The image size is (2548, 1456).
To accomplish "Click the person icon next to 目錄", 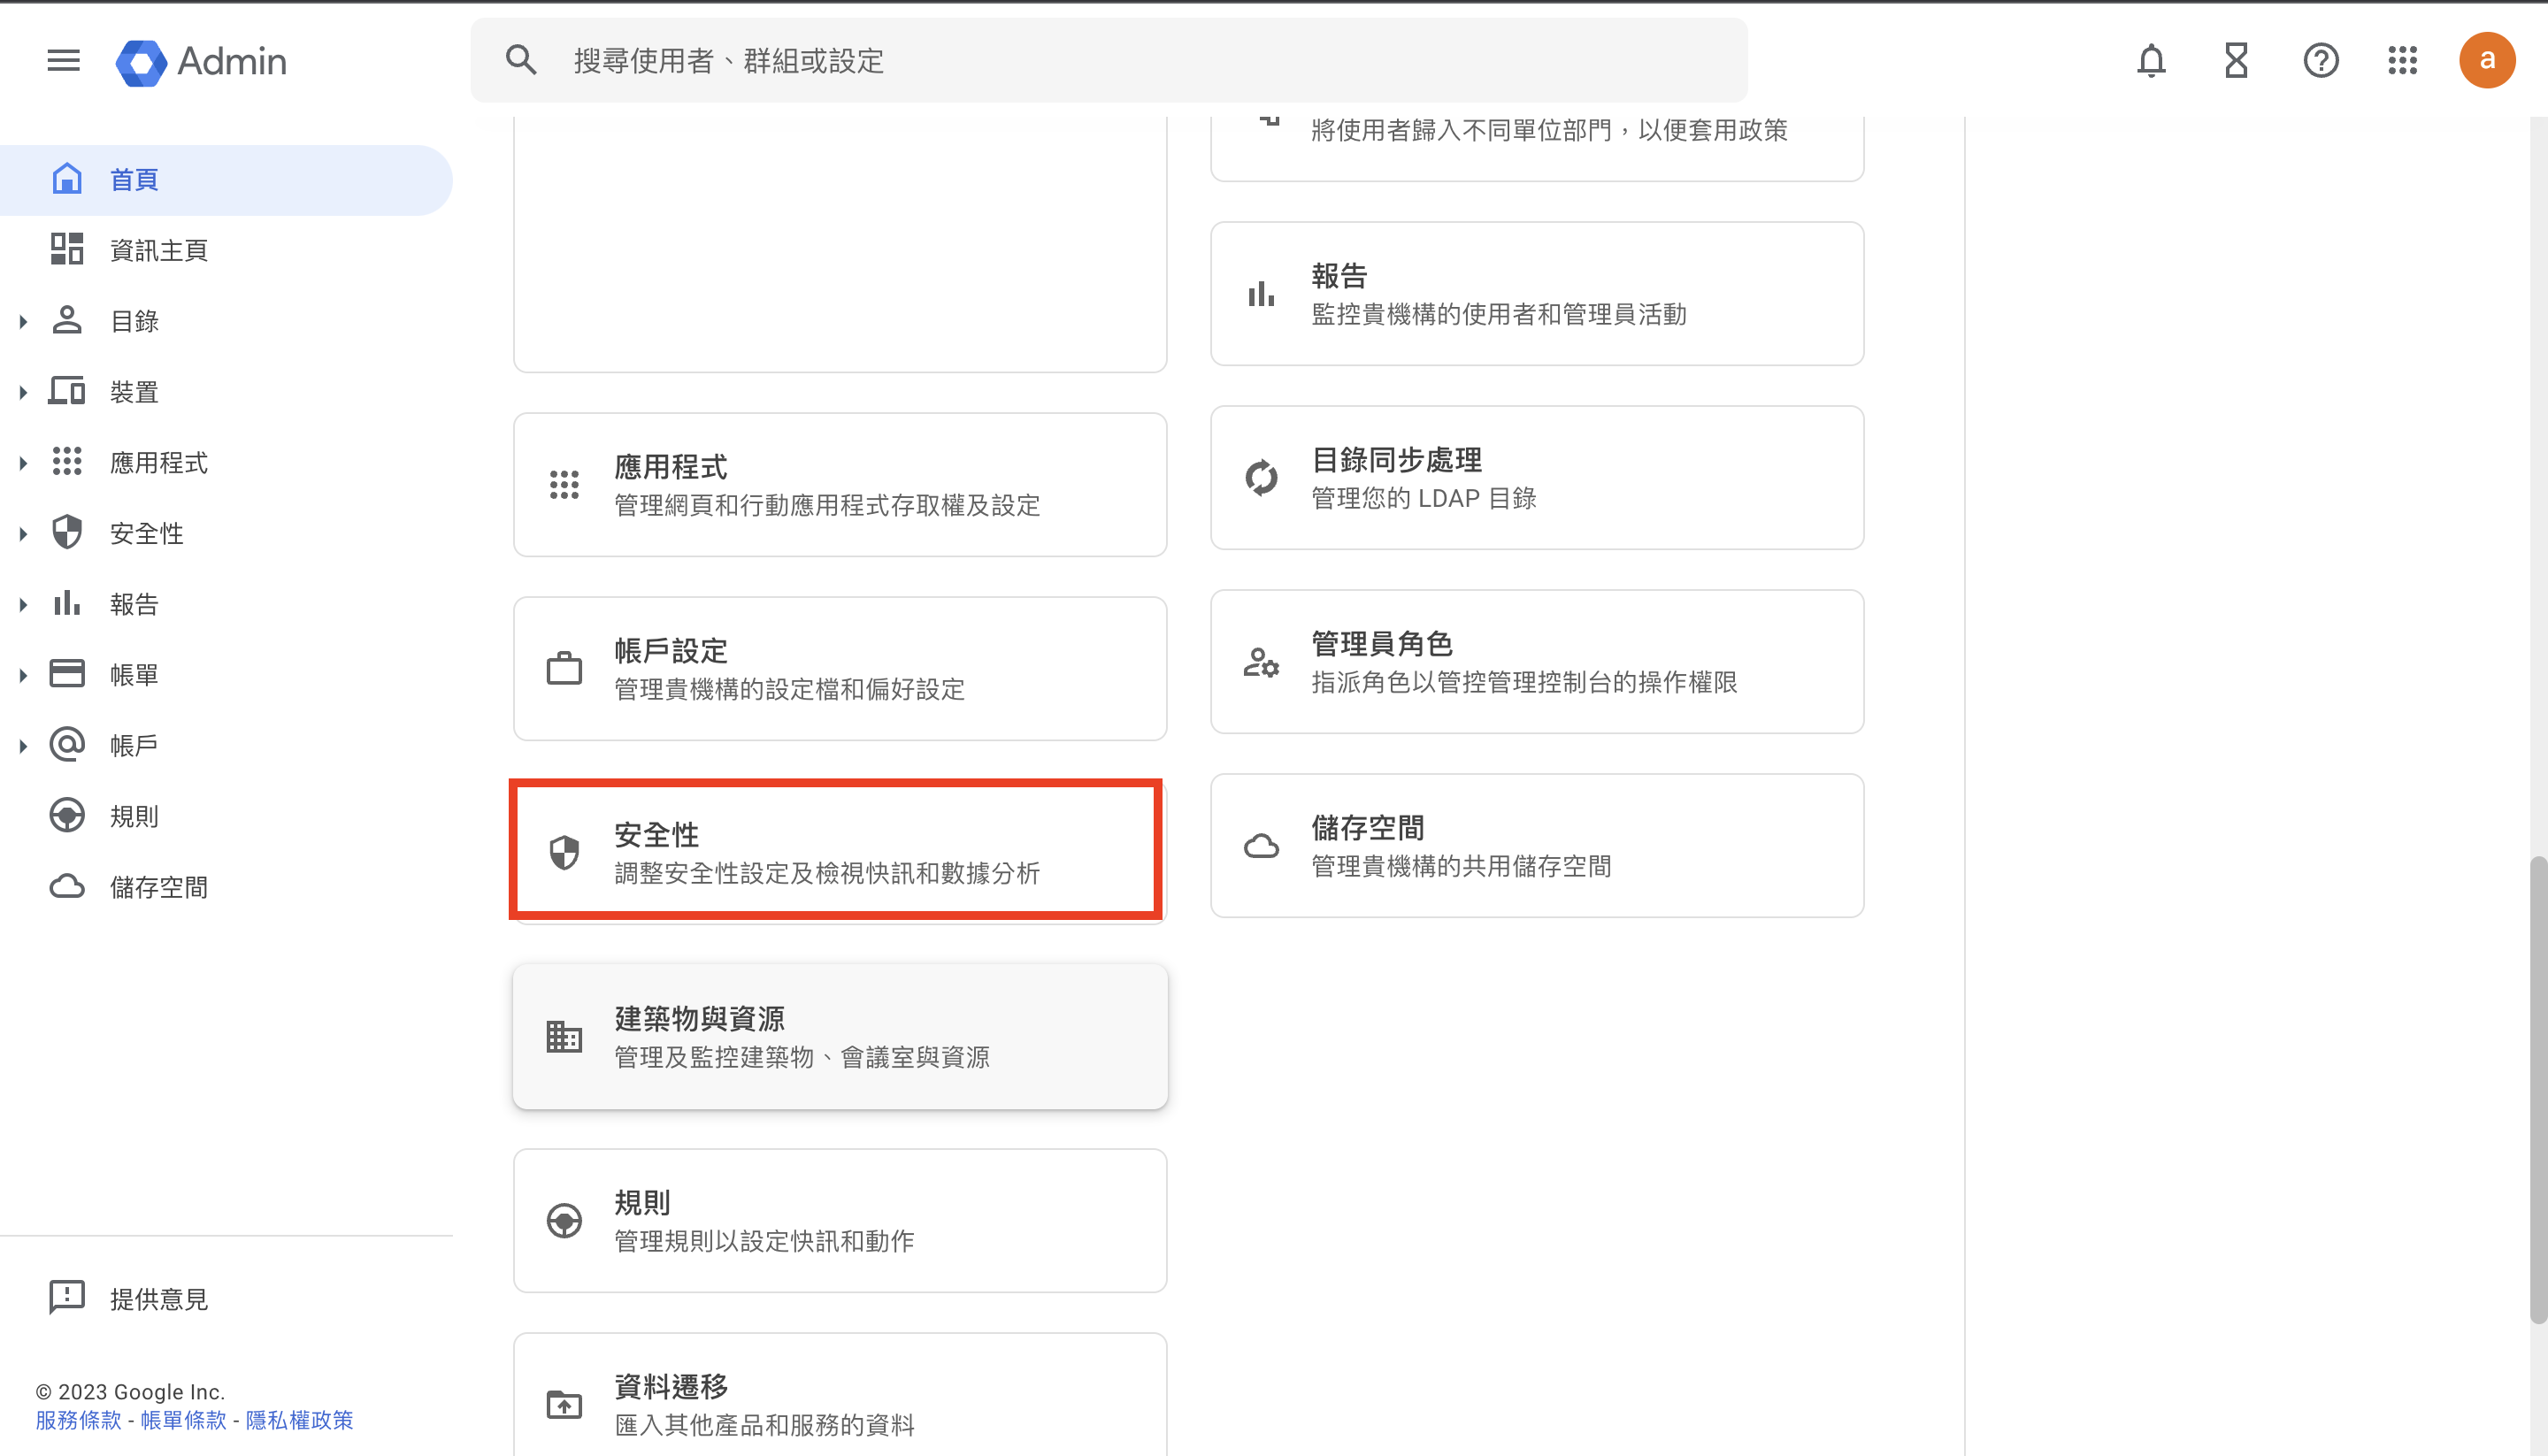I will [67, 320].
